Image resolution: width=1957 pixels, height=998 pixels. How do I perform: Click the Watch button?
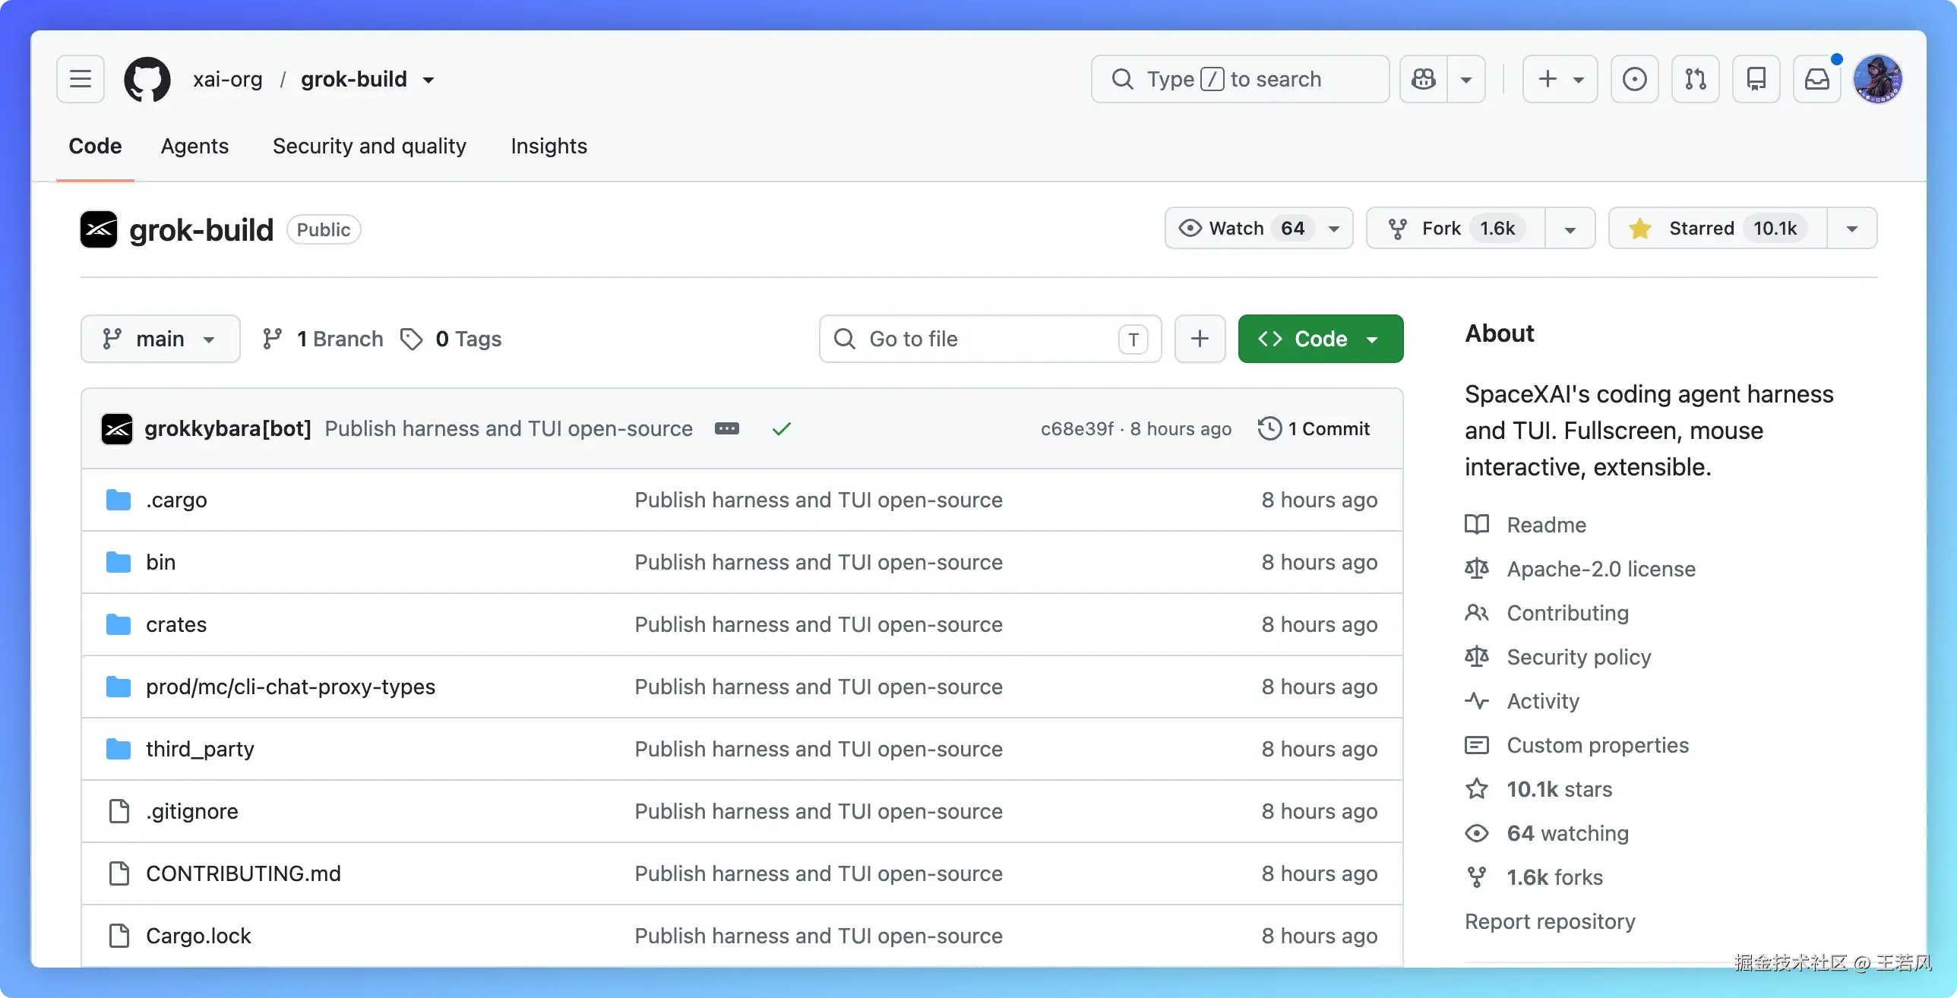[x=1259, y=229]
